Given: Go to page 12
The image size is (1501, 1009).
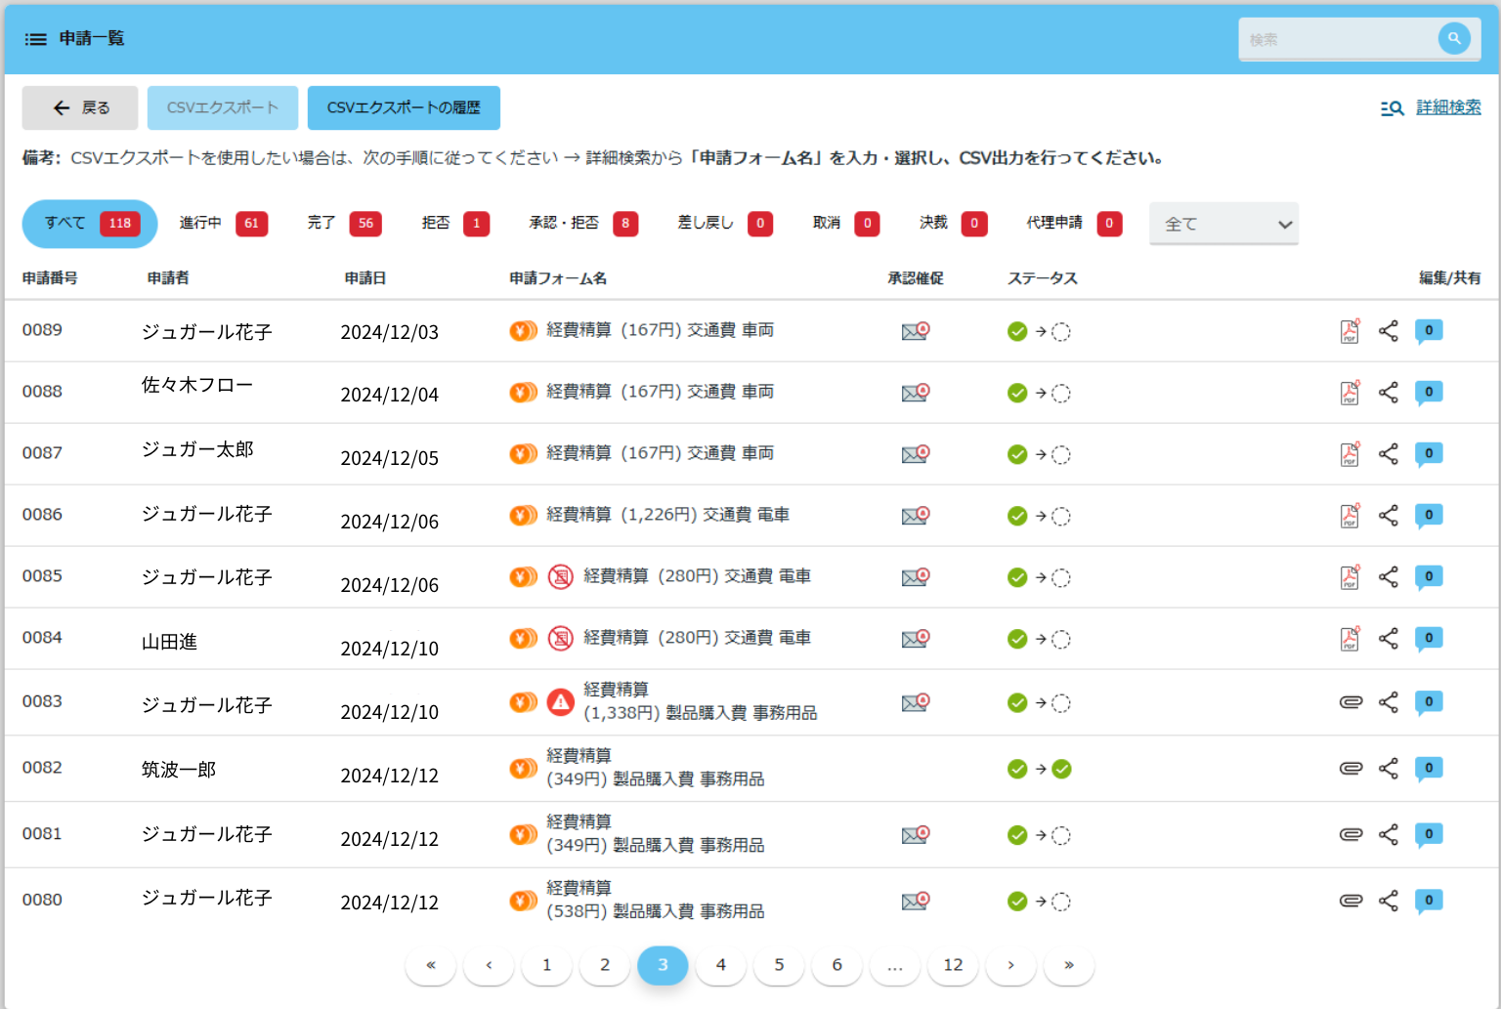Looking at the screenshot, I should 953,965.
